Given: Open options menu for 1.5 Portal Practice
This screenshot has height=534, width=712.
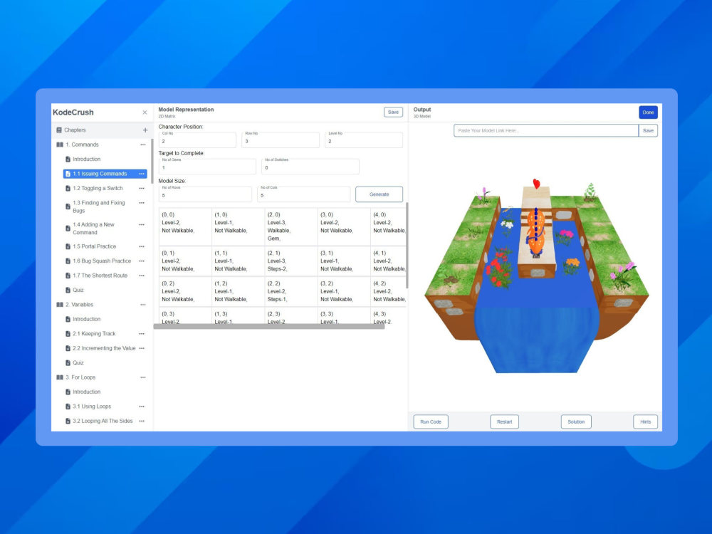Looking at the screenshot, I should point(142,246).
